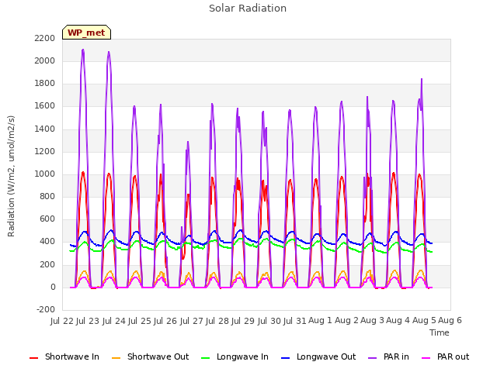Click the Aug 3 x-axis date label
This screenshot has width=497, height=372.
pos(373,321)
